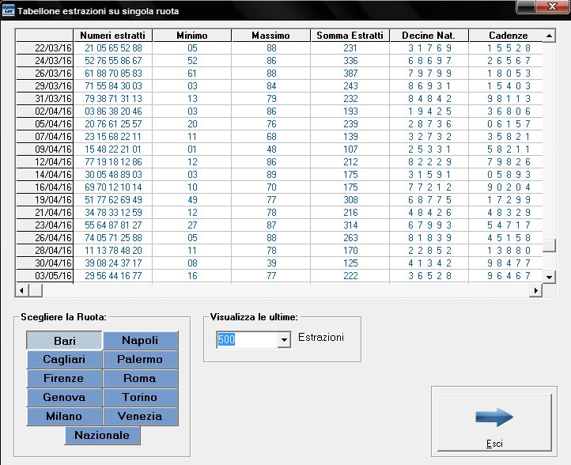Select the Napoli wheel
Viewport: 571px width, 465px height.
point(141,341)
